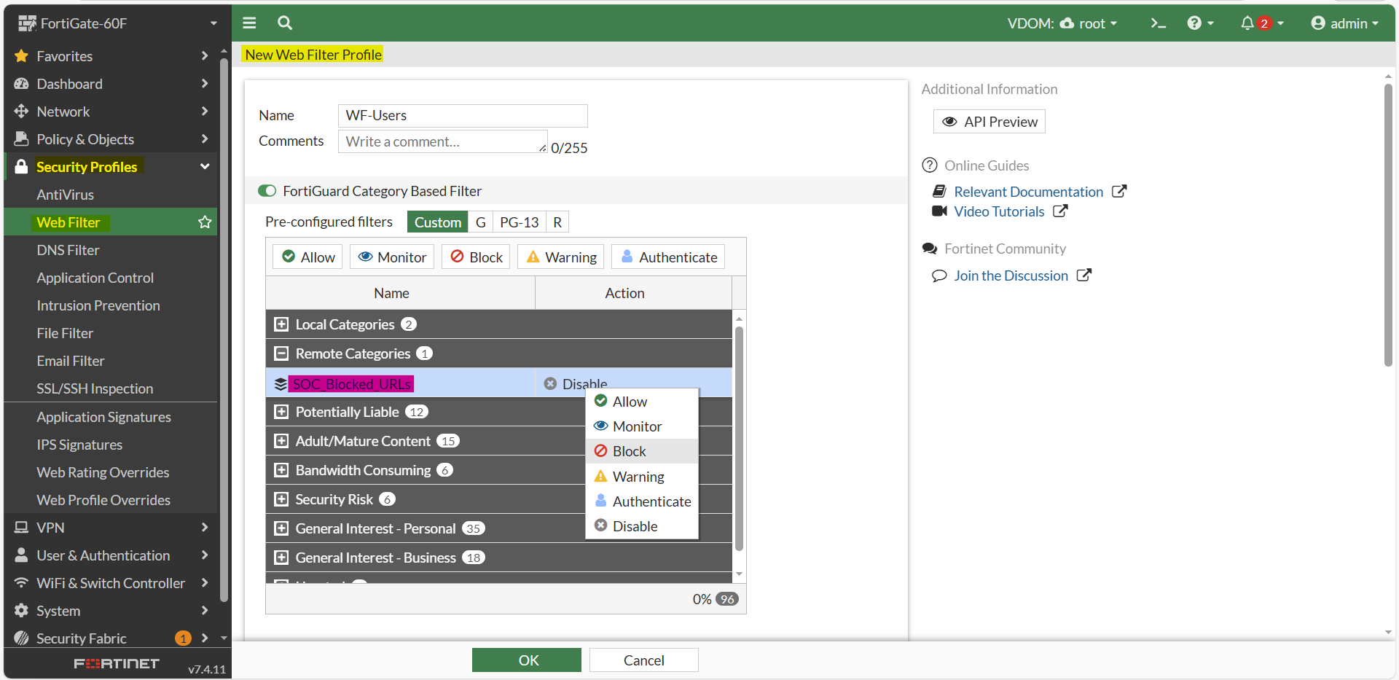
Task: Click the Name input field
Action: pos(463,115)
